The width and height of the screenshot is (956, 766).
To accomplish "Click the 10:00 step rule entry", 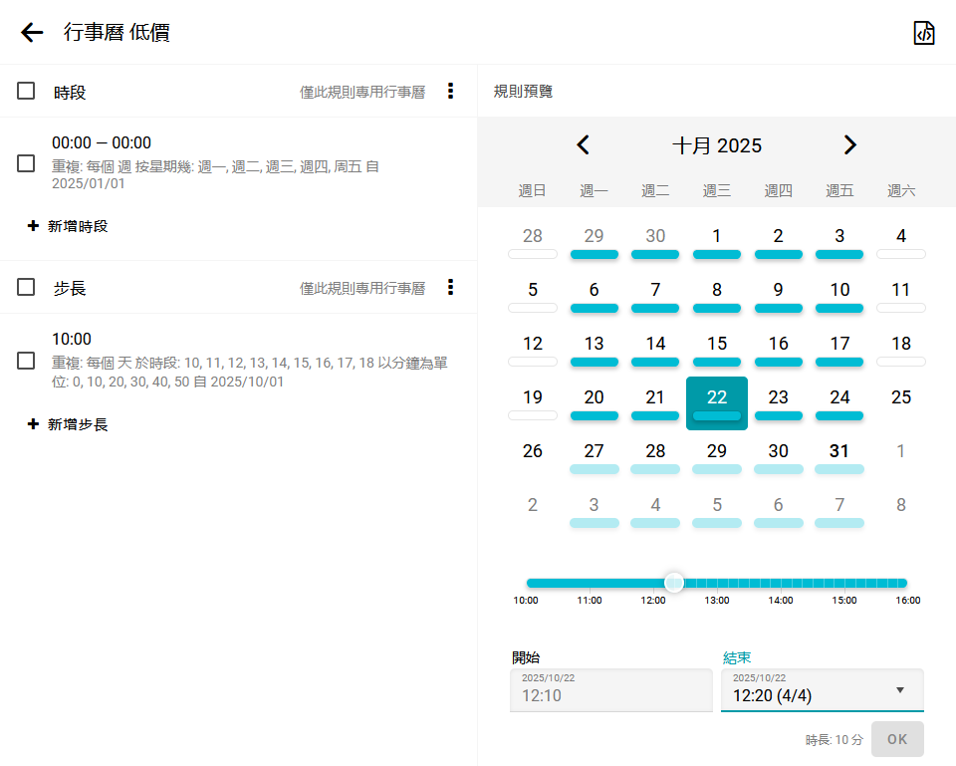I will click(x=249, y=360).
